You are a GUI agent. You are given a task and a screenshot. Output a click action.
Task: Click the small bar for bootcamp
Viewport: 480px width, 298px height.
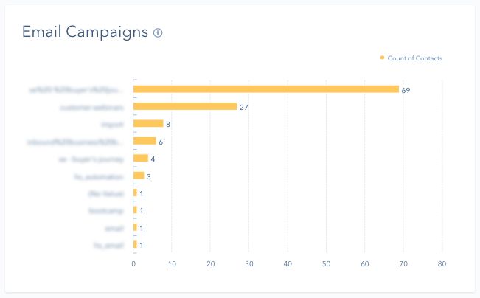(135, 210)
